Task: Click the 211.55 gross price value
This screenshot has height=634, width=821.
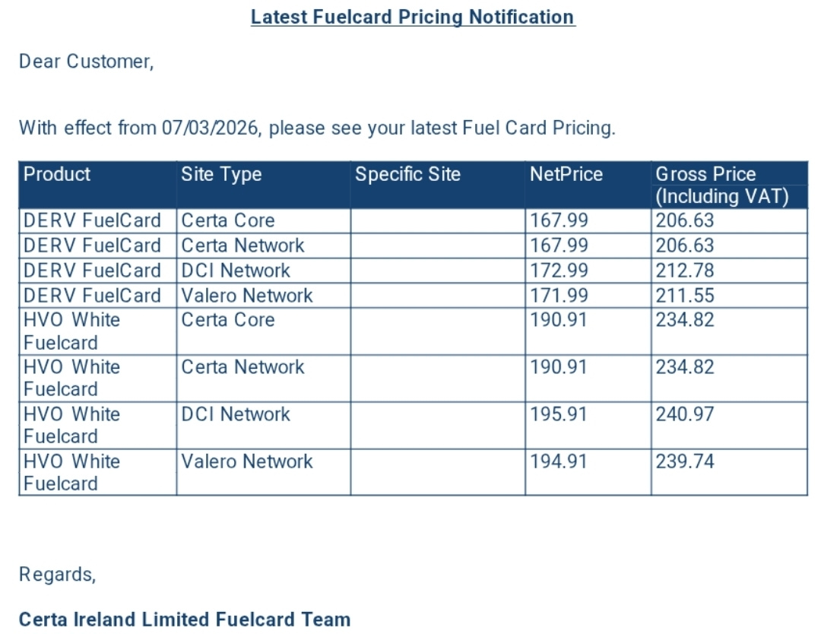Action: pos(685,296)
